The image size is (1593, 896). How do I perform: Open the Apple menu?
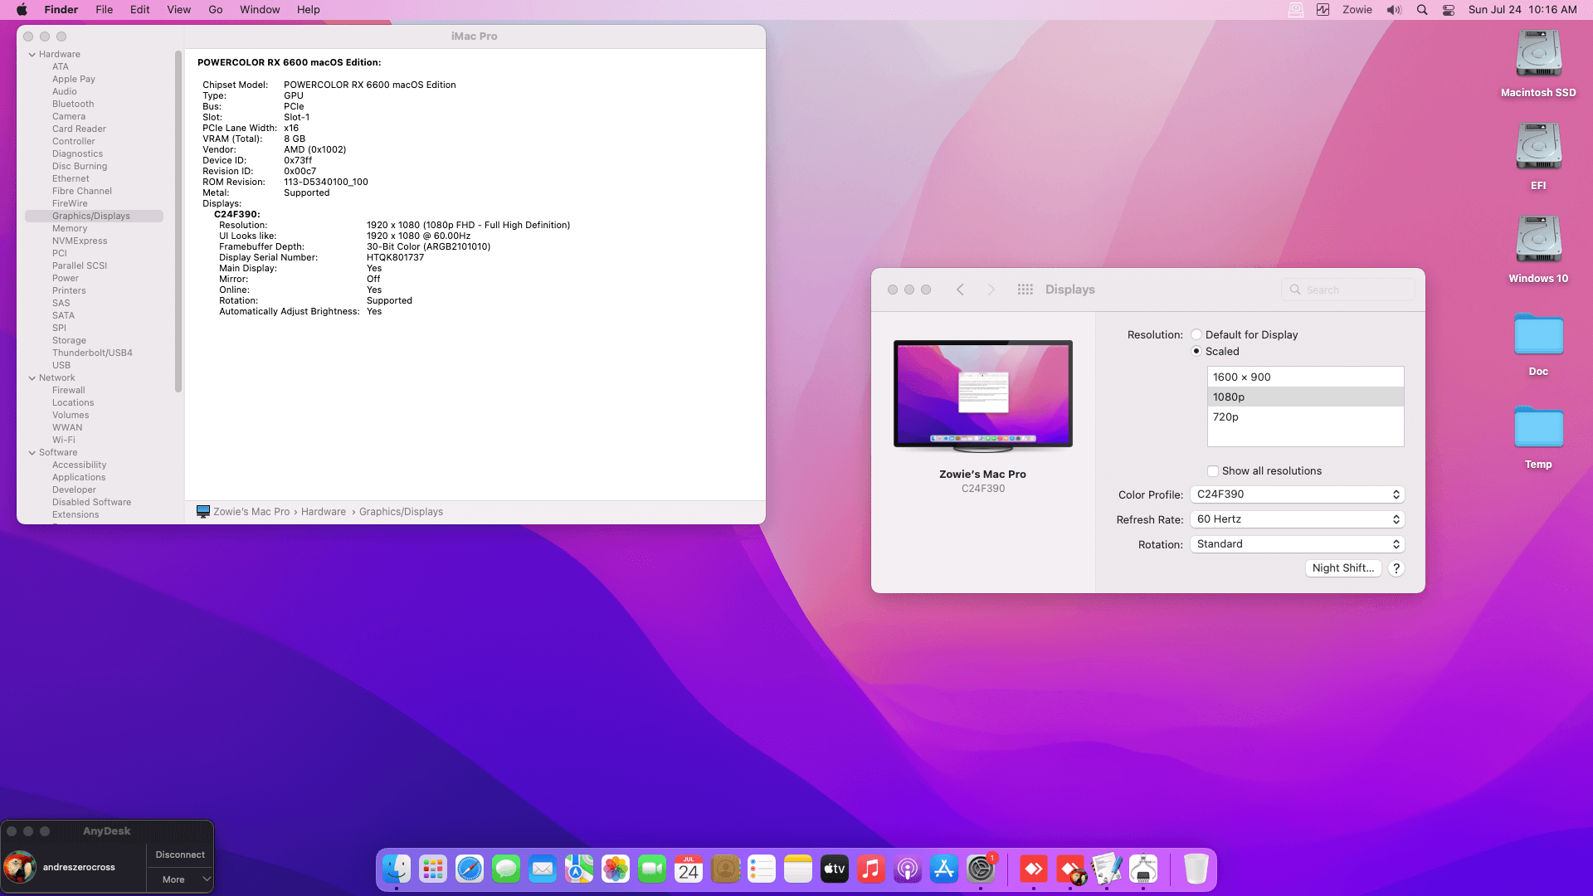22,10
